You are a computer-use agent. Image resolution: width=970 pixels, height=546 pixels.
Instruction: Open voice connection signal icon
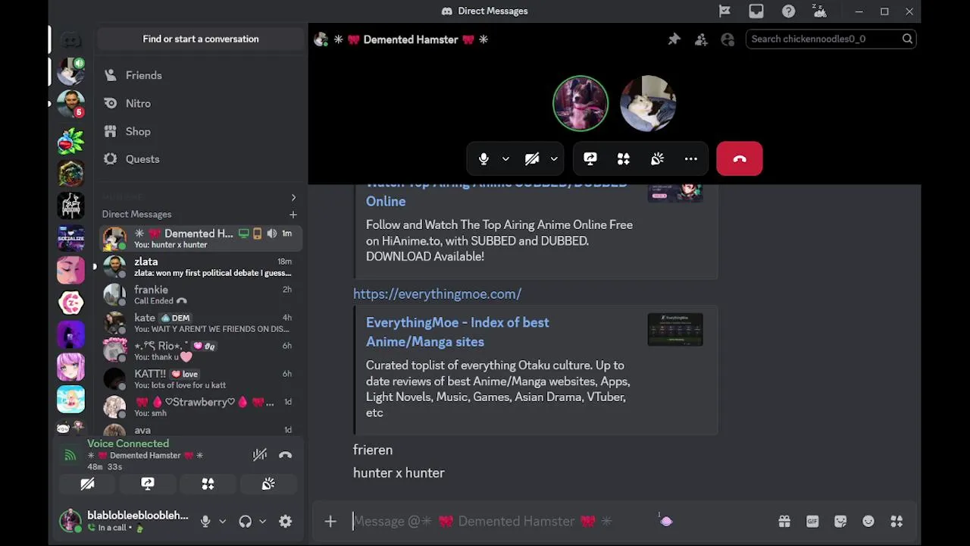point(70,455)
